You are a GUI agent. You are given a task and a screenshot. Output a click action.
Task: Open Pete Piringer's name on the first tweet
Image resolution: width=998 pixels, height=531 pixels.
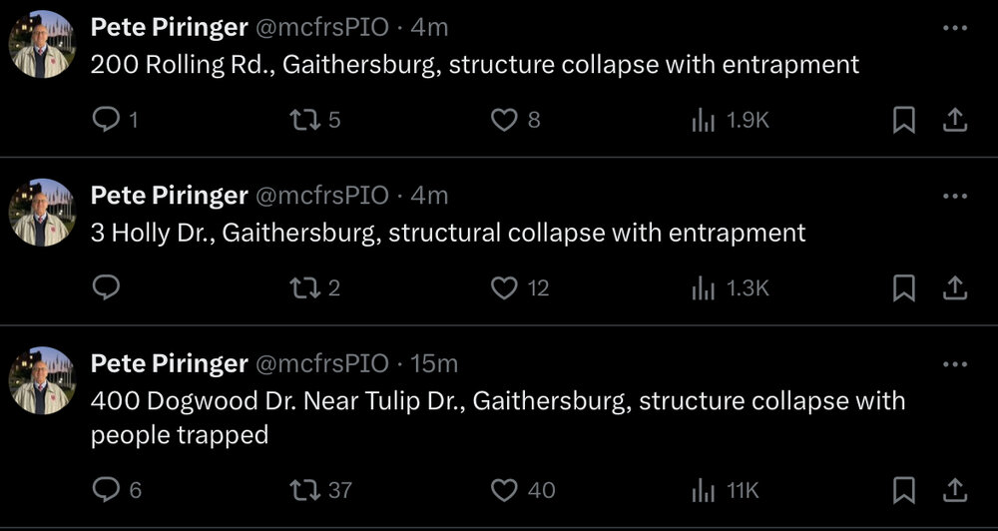click(169, 27)
